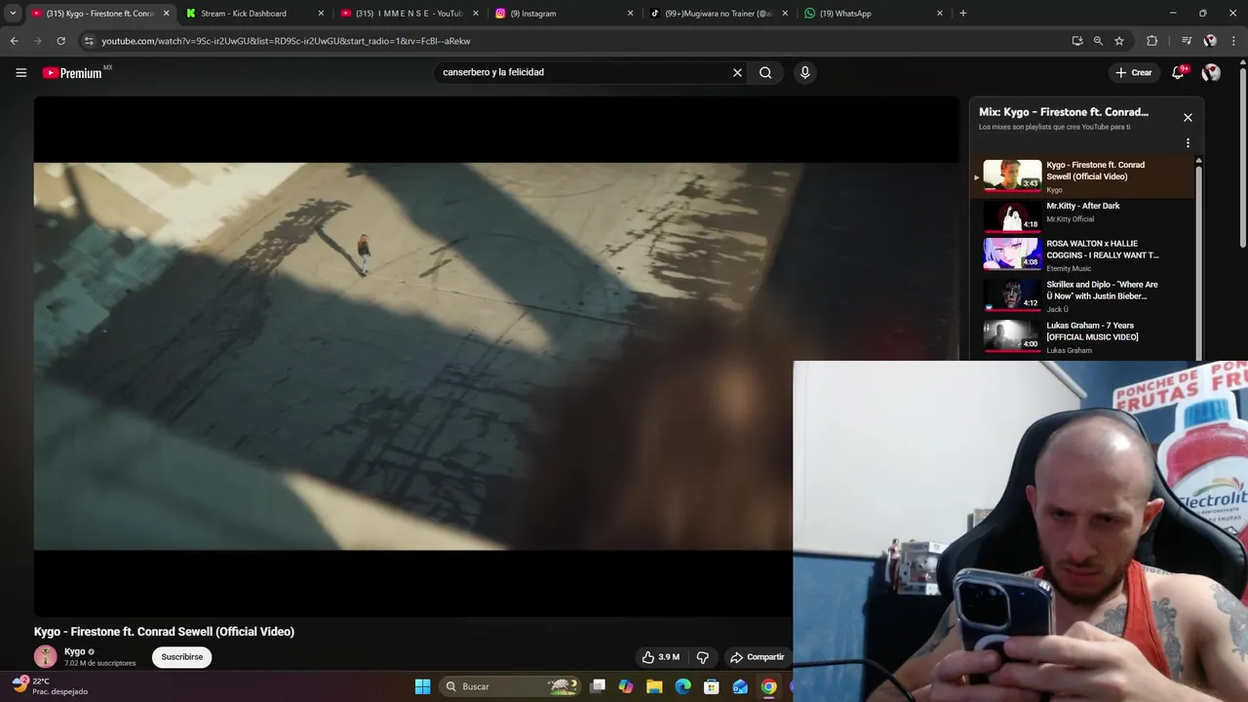Click Crear to create content

1134,72
